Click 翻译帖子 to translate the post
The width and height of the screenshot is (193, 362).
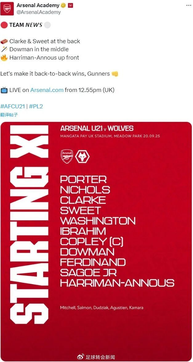[9, 115]
